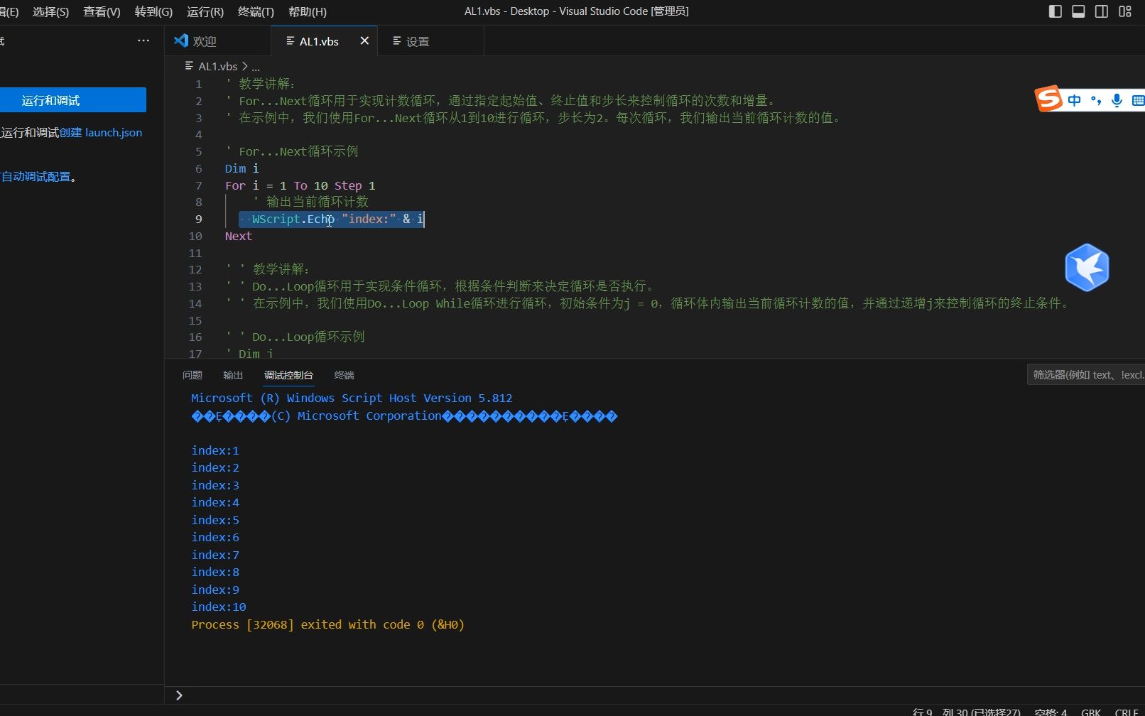Click Sogou input method S logo
Viewport: 1145px width, 716px height.
pyautogui.click(x=1048, y=99)
